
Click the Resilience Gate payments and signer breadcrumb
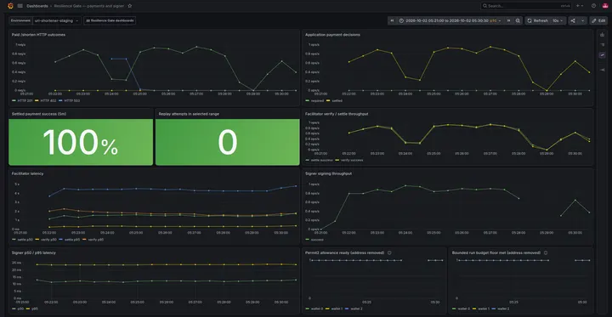coord(89,6)
